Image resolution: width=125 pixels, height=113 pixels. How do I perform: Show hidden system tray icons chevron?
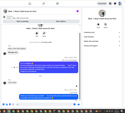105,111
